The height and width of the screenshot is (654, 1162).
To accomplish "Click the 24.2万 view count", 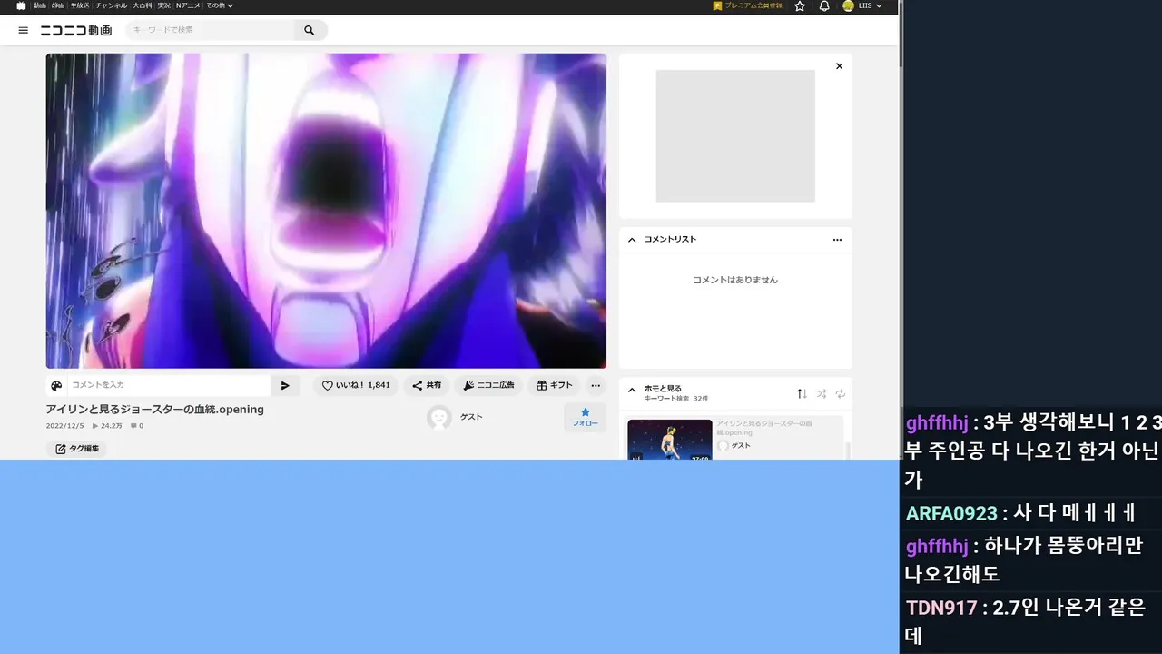I will [x=107, y=426].
